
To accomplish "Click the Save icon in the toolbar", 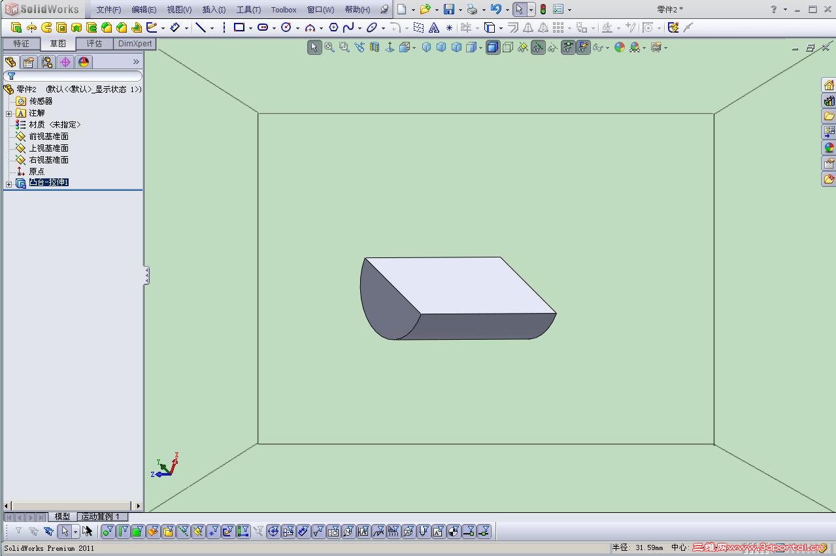I will pyautogui.click(x=448, y=9).
